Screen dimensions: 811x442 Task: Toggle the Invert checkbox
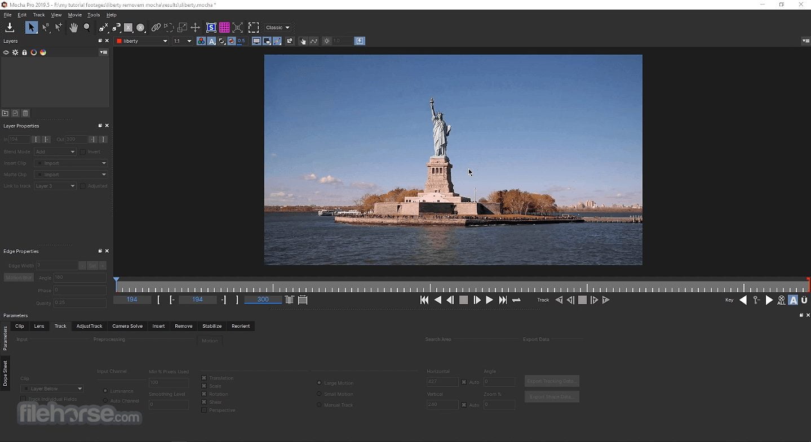[83, 152]
